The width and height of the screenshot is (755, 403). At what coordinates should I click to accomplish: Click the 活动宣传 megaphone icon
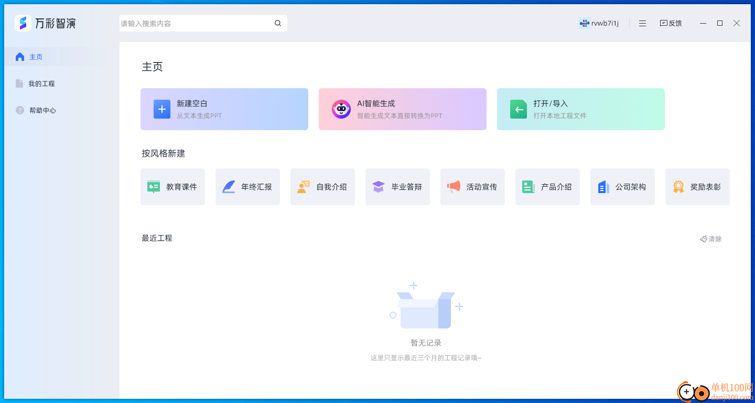[454, 187]
